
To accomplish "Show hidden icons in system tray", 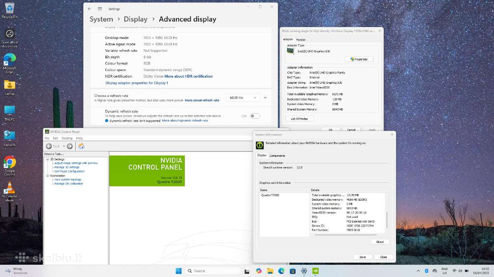I will coord(419,271).
